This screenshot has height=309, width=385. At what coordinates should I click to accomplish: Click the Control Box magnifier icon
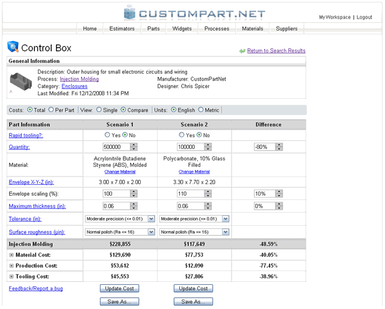pyautogui.click(x=13, y=47)
